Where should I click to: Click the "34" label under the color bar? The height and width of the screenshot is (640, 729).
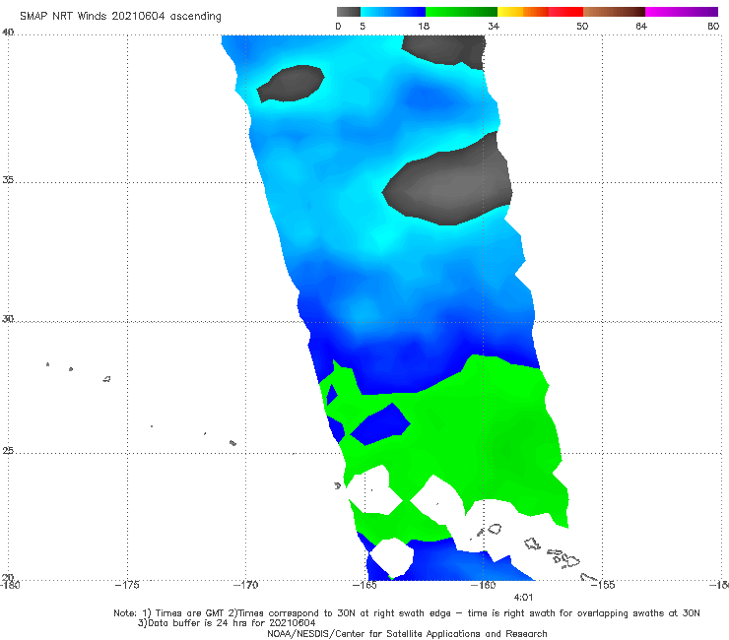(x=494, y=26)
